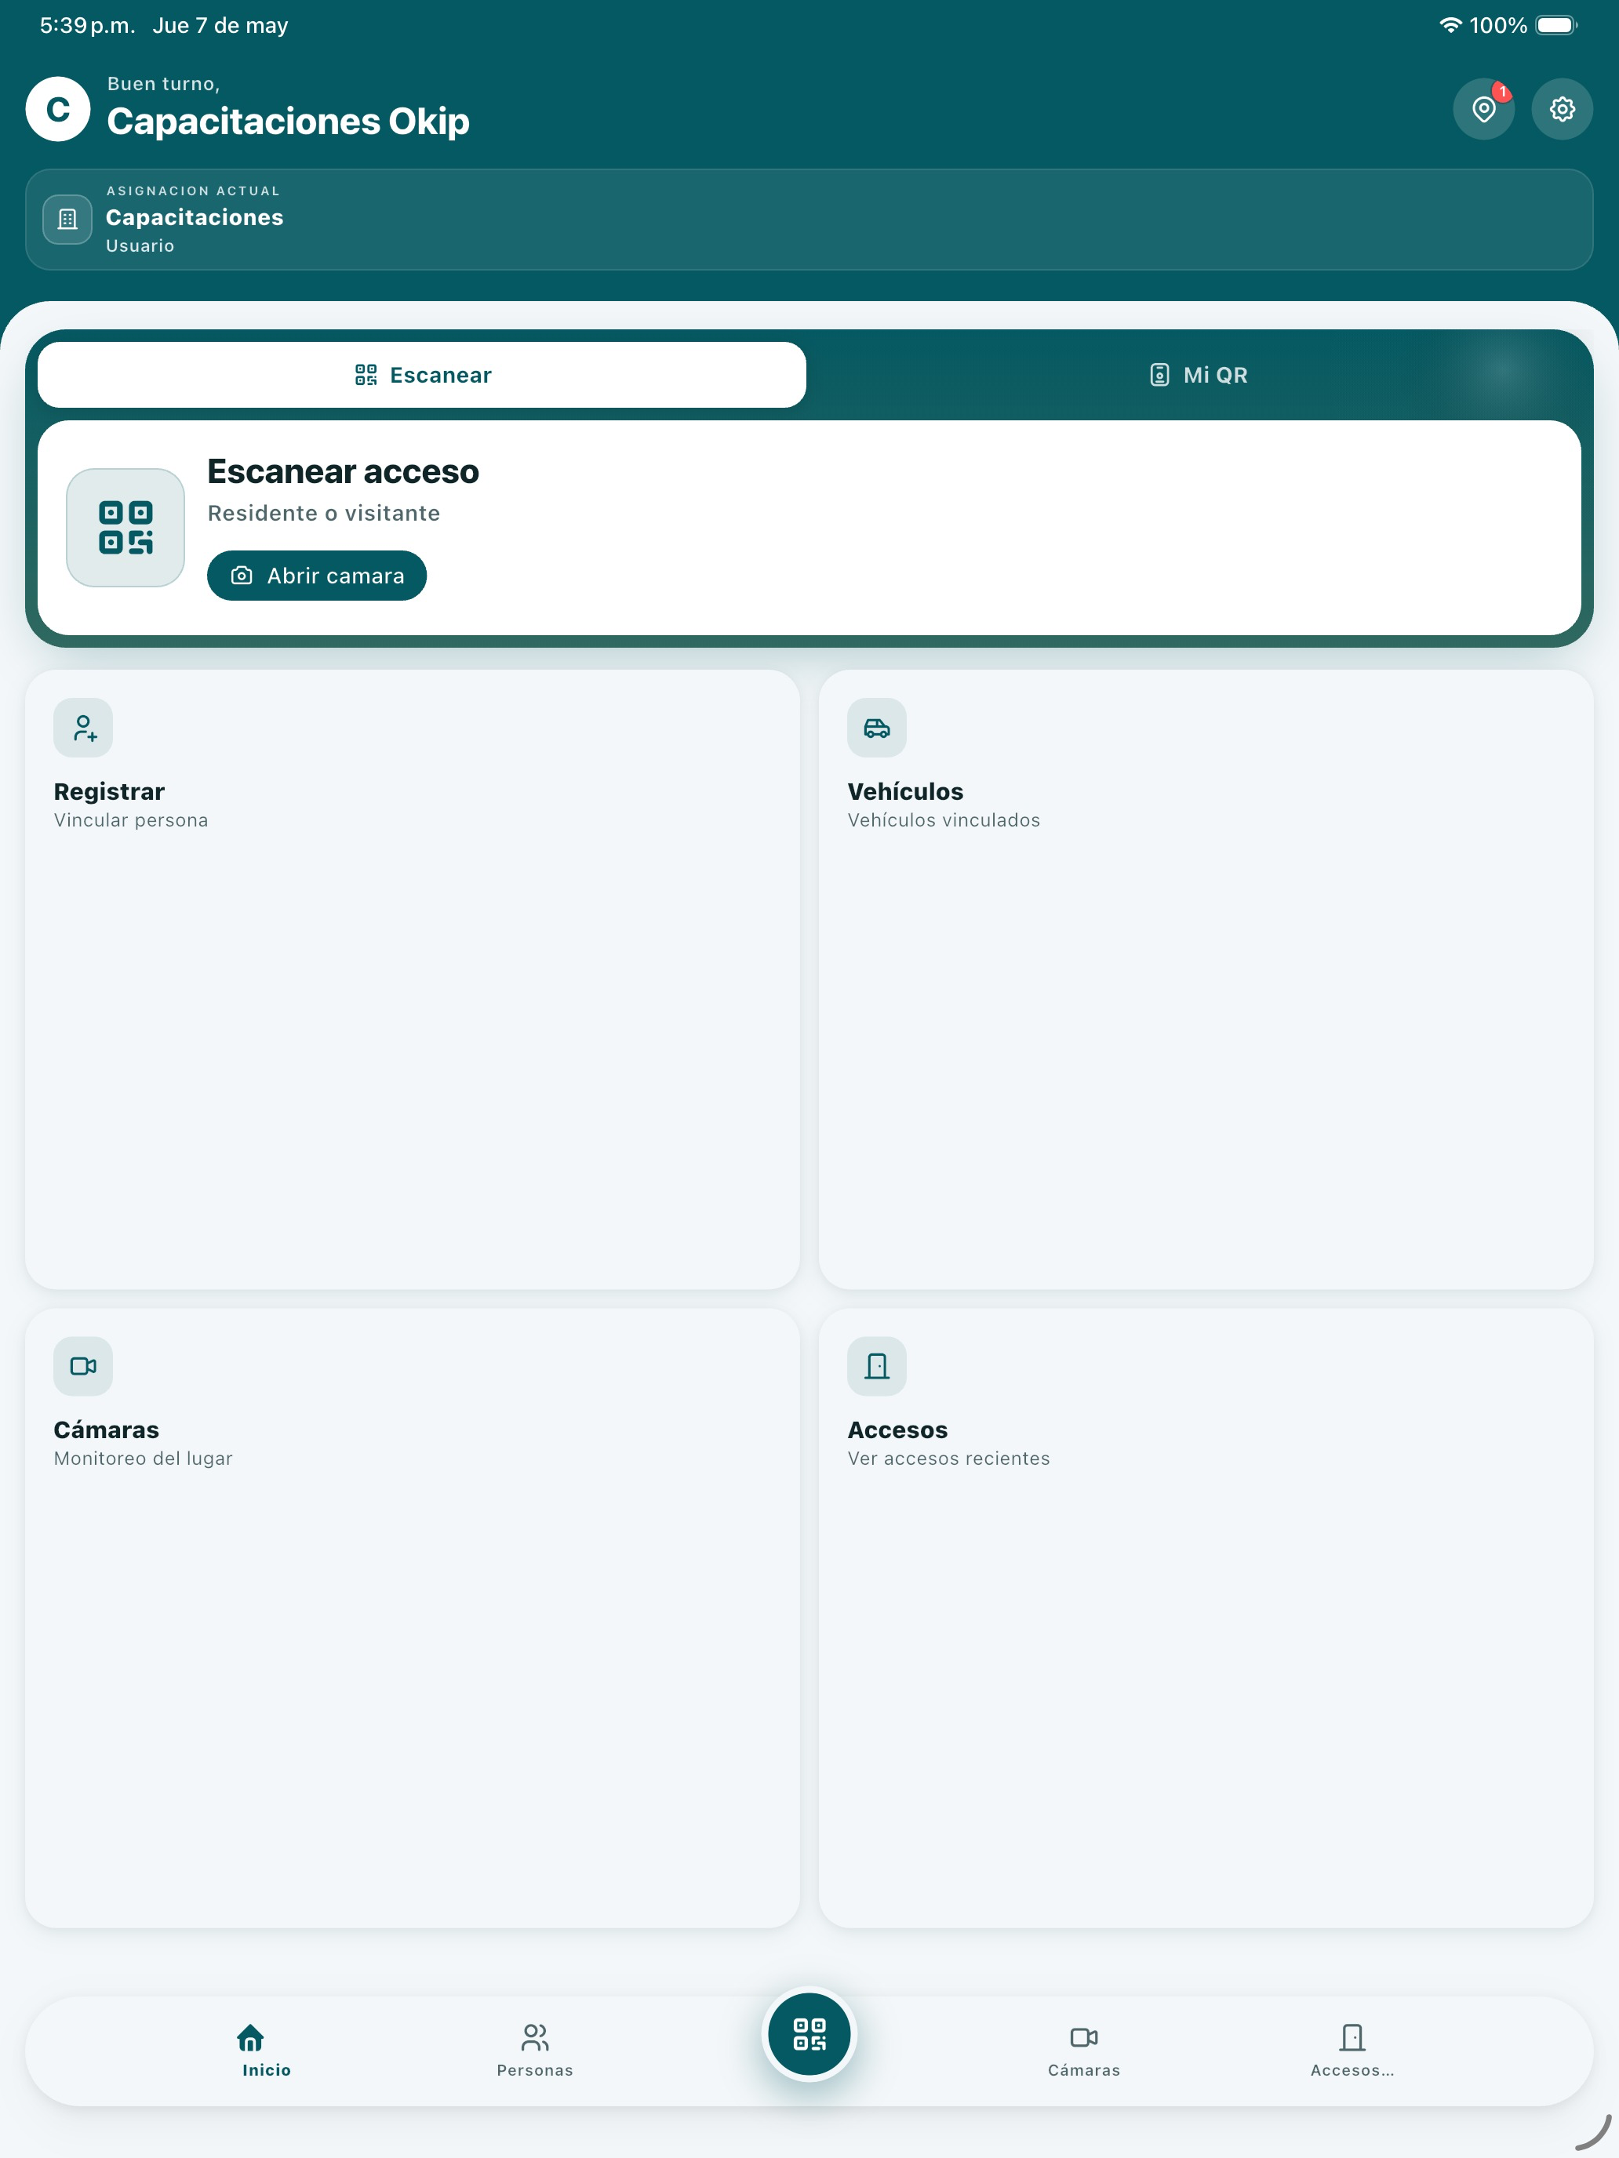Screen dimensions: 1619x2158
Task: Tap the Usuario role label
Action: coord(140,246)
